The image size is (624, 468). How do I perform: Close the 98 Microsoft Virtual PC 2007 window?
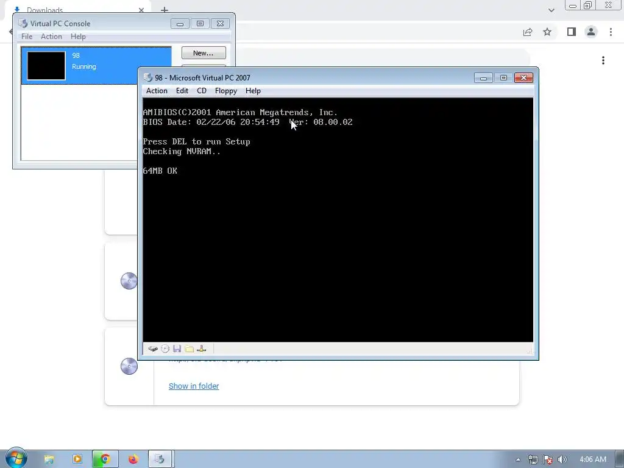[x=523, y=77]
